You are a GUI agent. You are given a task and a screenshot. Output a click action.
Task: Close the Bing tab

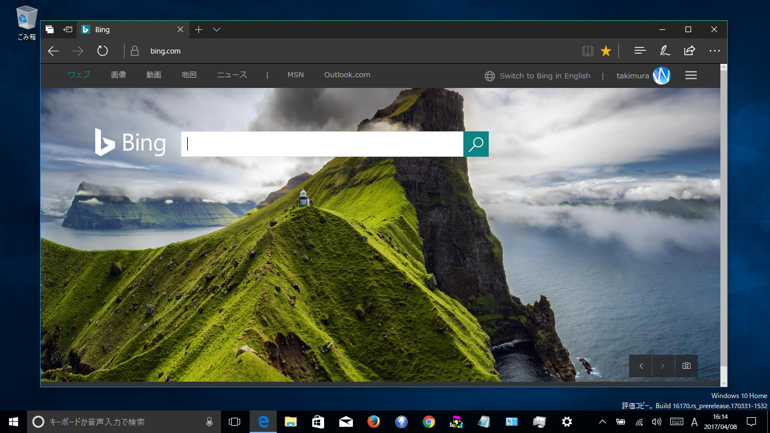tap(180, 29)
